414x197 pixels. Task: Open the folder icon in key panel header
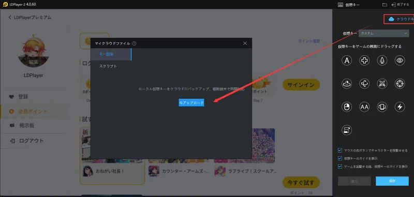coord(385,5)
